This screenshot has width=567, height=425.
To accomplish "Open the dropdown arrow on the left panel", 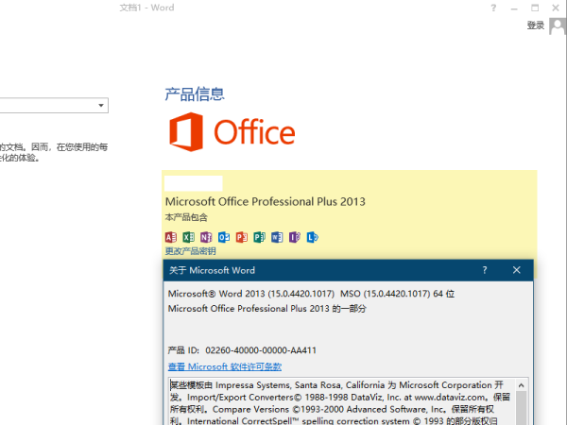I will pos(101,105).
